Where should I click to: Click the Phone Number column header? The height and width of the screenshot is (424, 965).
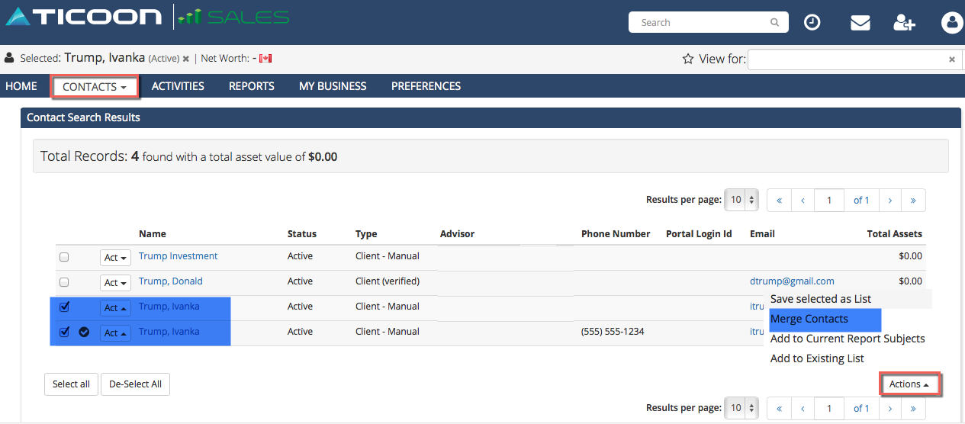616,234
